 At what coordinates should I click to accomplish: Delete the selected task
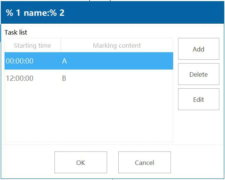coord(199,74)
